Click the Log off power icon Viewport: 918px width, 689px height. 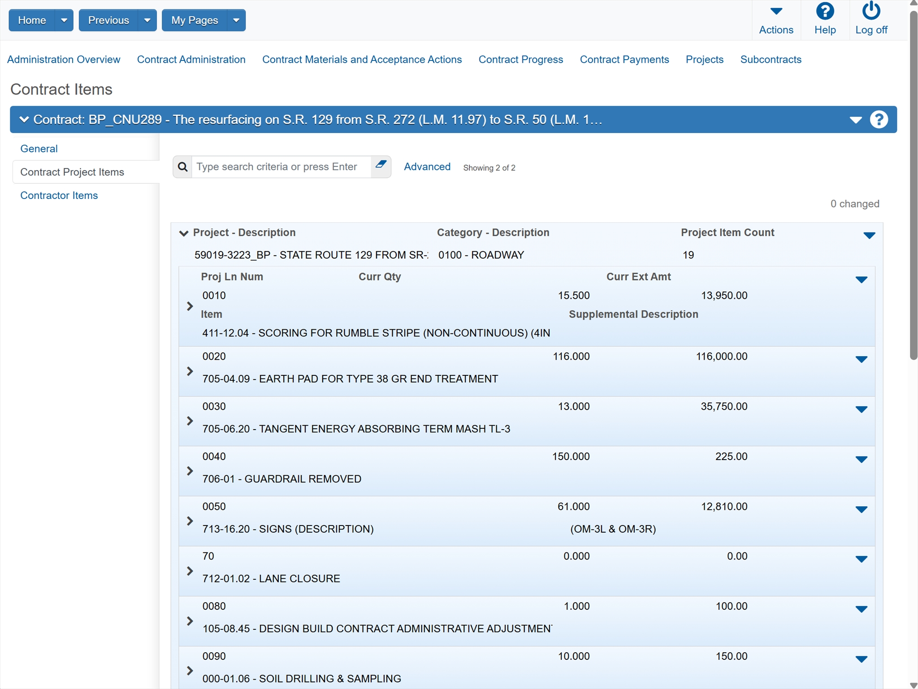870,12
